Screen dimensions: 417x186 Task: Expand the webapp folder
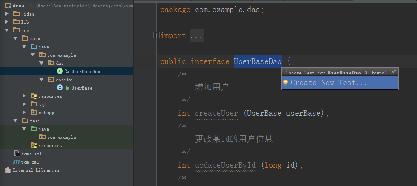point(24,112)
